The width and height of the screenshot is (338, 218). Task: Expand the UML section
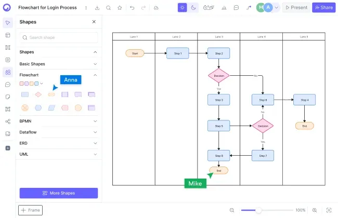click(95, 154)
